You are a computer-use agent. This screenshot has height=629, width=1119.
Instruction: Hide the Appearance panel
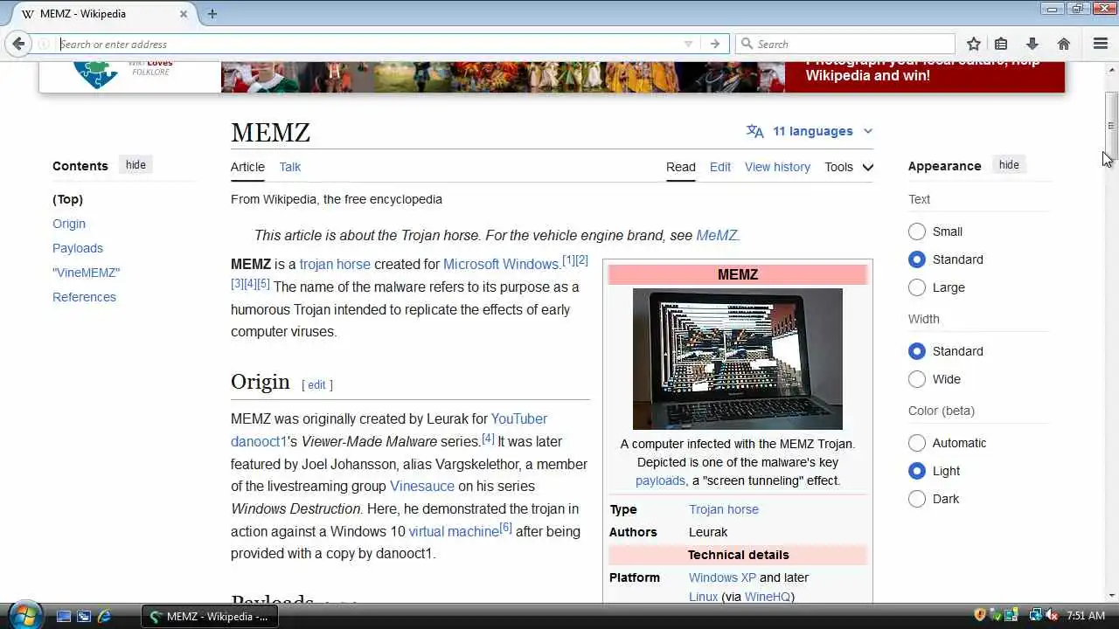(1009, 165)
